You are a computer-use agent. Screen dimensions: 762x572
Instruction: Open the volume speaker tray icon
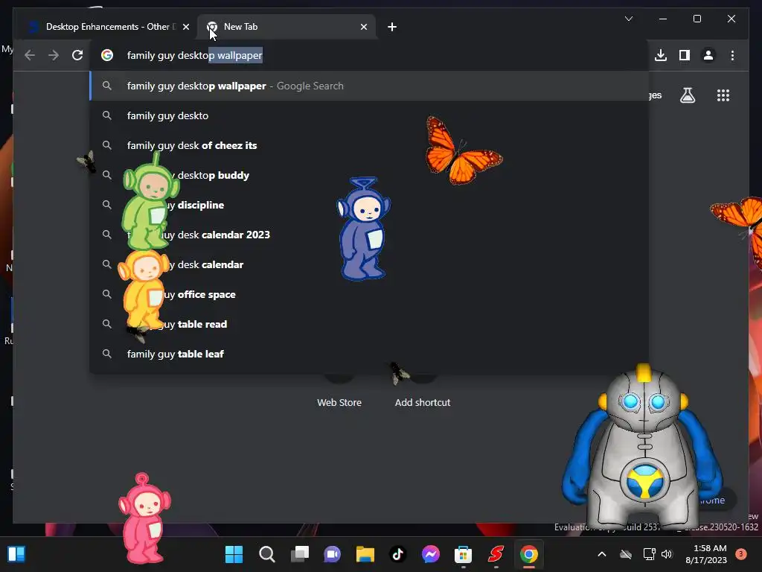point(667,554)
